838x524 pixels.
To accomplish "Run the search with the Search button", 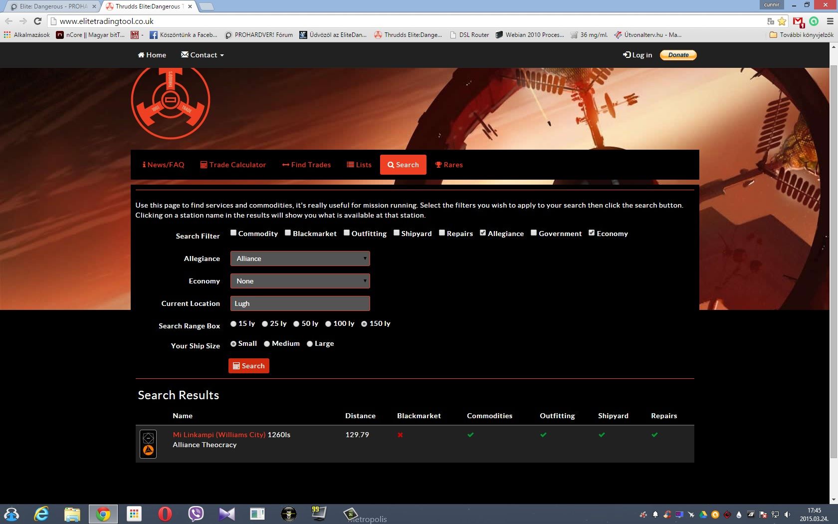I will tap(249, 366).
